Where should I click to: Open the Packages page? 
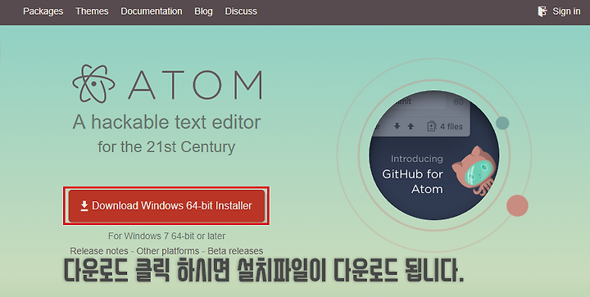[43, 11]
